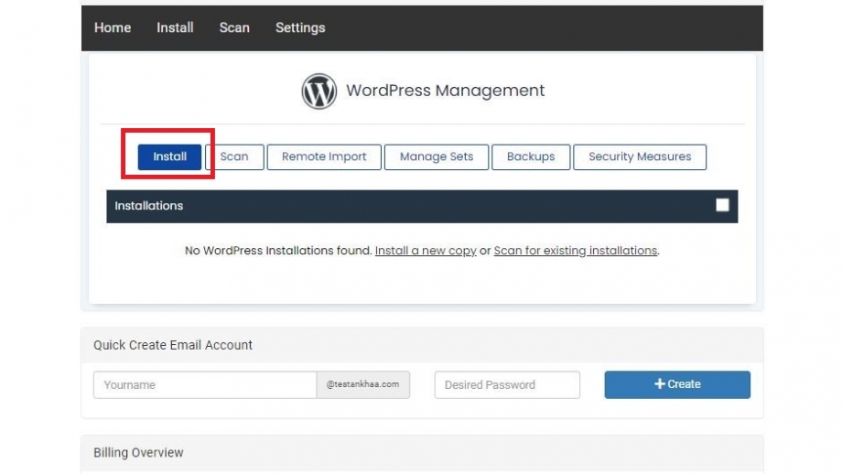
Task: Click the WordPress logo icon
Action: click(319, 92)
